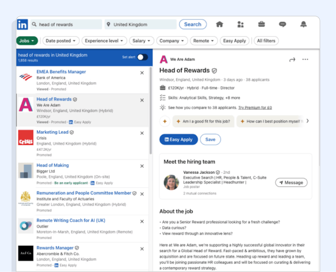Open the LinkedIn home icon
336x272 pixels.
pos(220,24)
